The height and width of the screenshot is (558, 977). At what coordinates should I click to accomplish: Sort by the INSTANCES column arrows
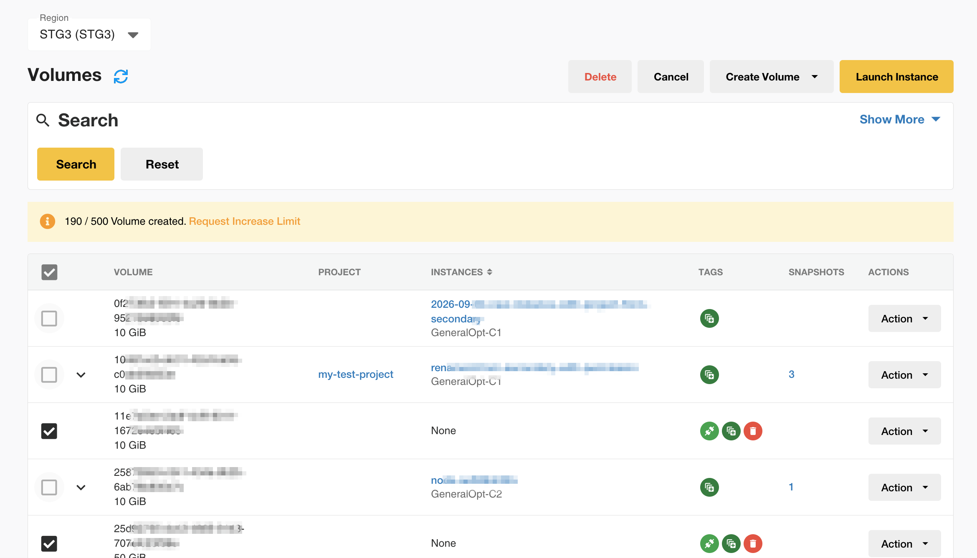pos(489,272)
